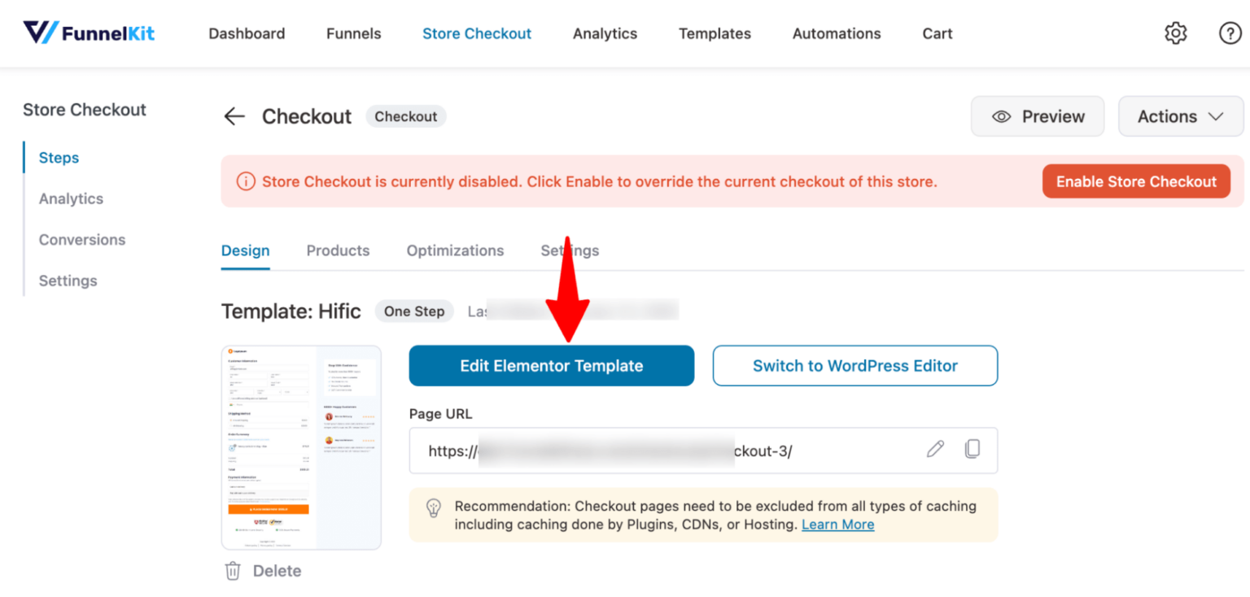Switch to the Products tab

point(338,251)
